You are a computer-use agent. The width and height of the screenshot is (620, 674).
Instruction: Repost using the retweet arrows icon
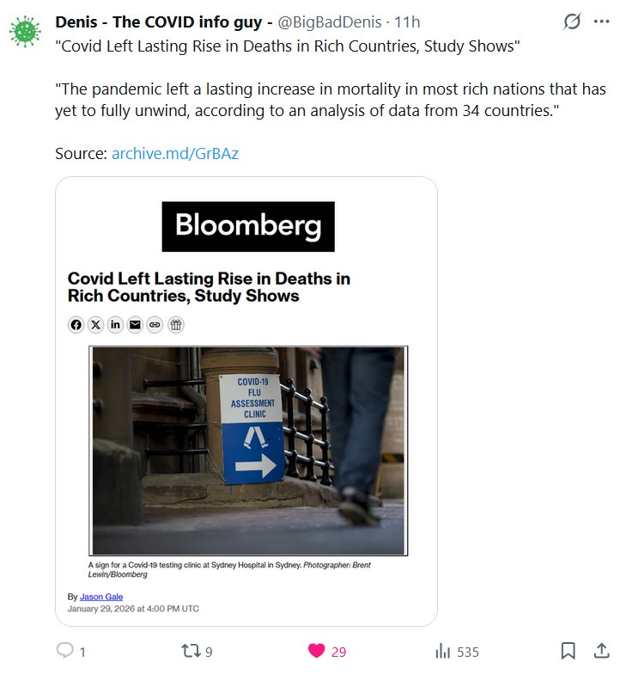(x=191, y=651)
